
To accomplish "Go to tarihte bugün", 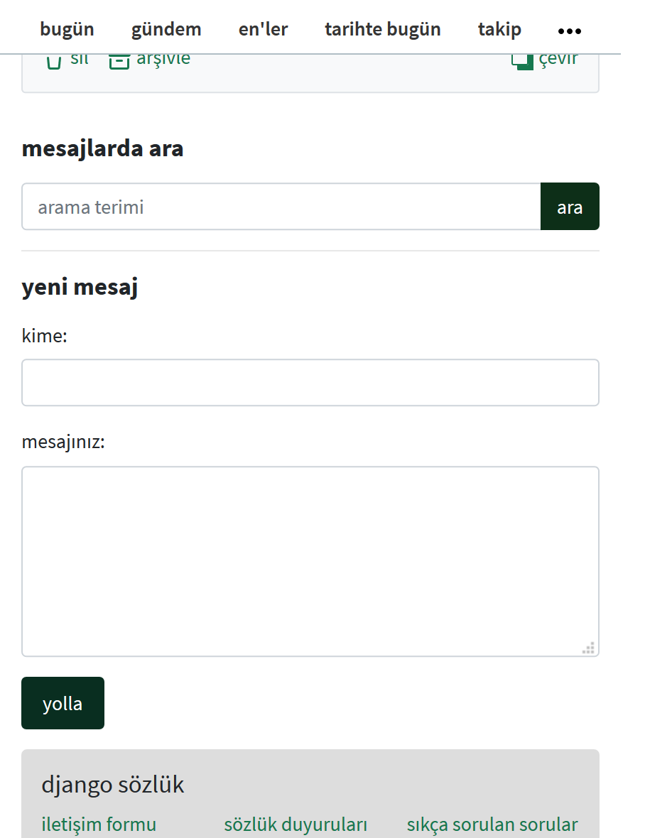I will point(383,29).
